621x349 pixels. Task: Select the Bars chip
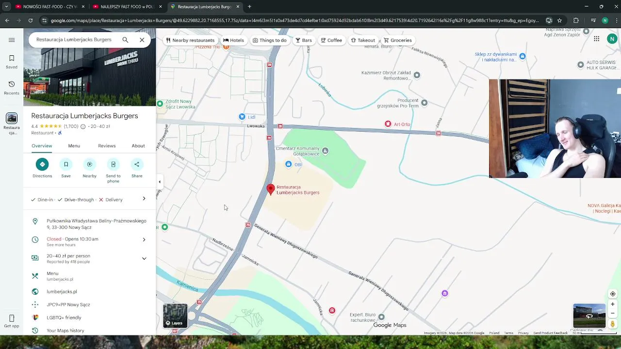click(303, 40)
